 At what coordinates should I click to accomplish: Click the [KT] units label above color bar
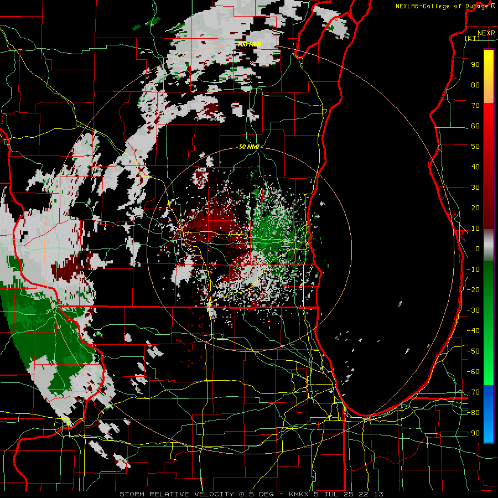[473, 38]
